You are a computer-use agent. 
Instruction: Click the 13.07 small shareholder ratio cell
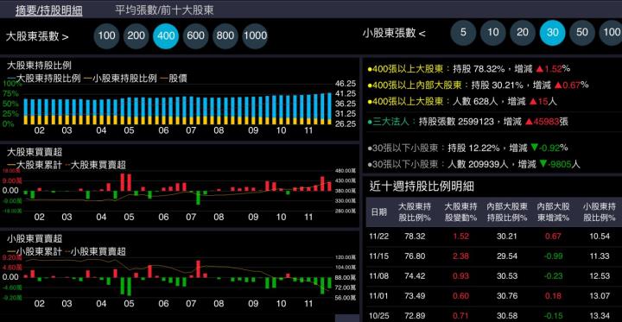(600, 296)
